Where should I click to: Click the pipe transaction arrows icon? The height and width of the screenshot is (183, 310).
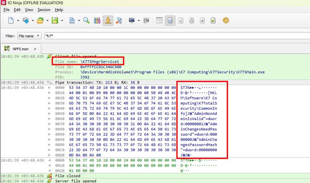(x=49, y=82)
